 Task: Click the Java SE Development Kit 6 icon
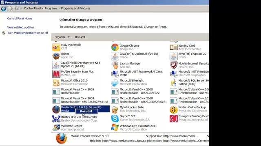pos(56,65)
